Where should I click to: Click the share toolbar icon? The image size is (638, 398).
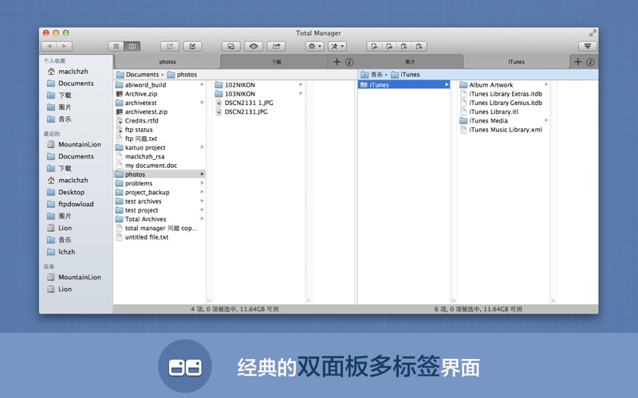point(276,46)
